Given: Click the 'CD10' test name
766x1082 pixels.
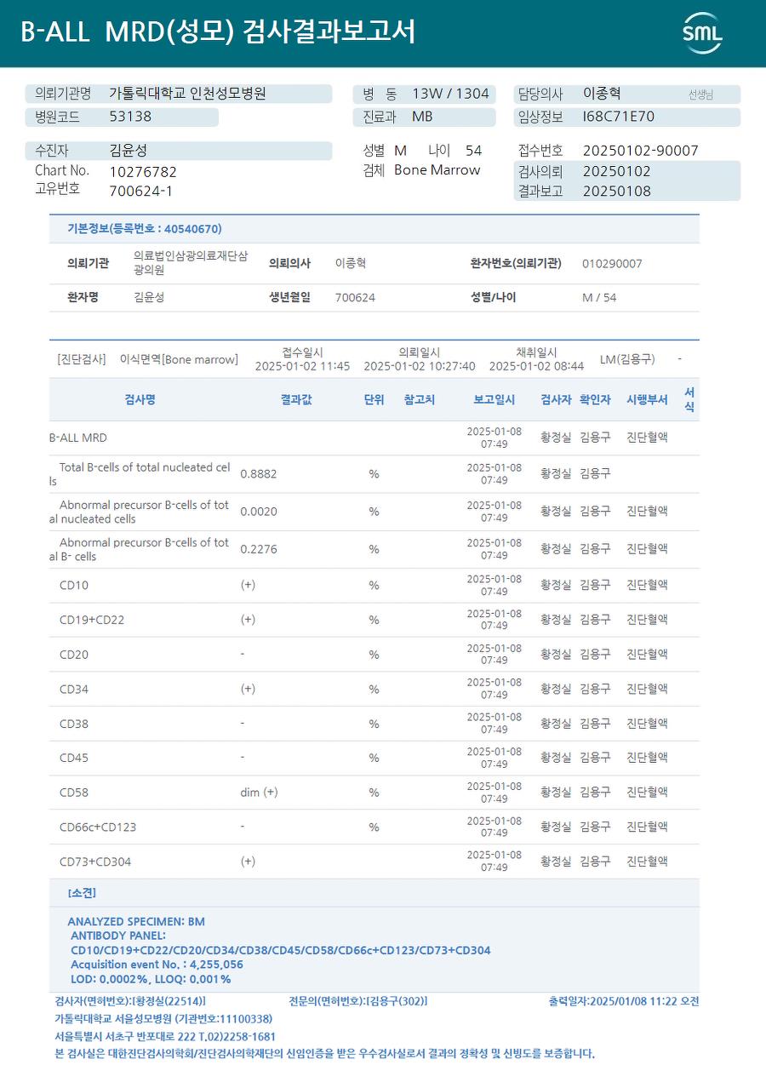Looking at the screenshot, I should point(74,586).
